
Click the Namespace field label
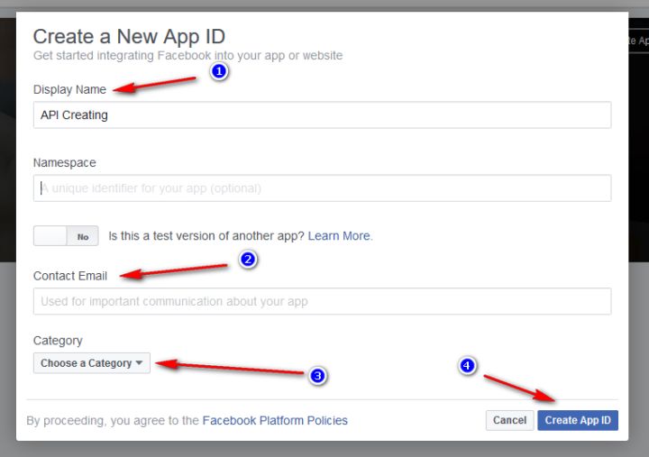coord(65,163)
